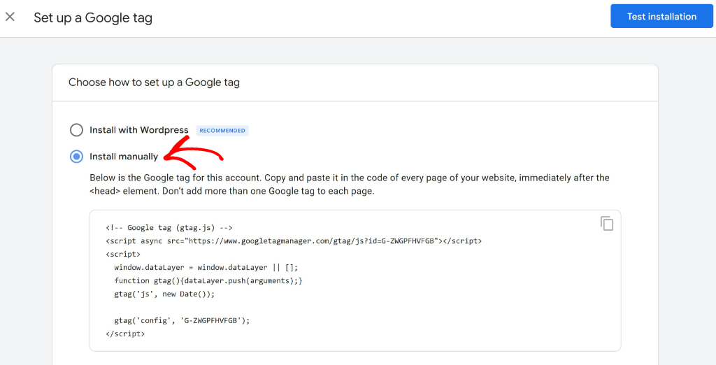Select the Install manually radio button
The height and width of the screenshot is (365, 716).
(x=76, y=157)
